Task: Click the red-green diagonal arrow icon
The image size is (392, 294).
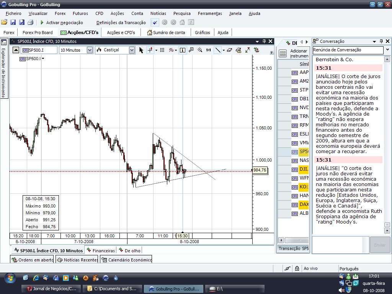Action: coord(248,50)
